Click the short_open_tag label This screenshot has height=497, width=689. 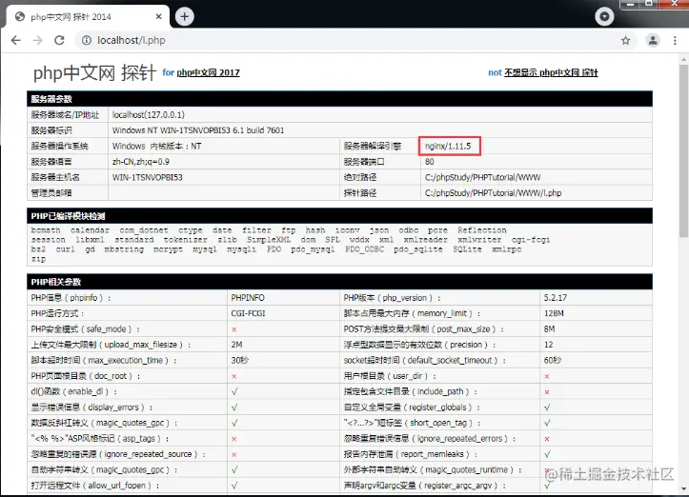[413, 423]
